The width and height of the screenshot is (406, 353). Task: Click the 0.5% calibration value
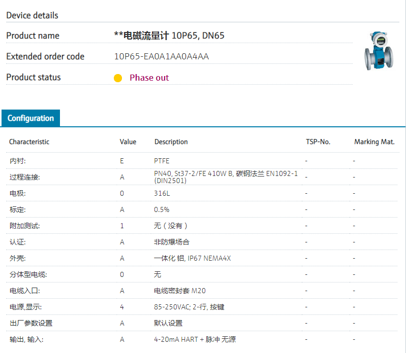coord(162,209)
